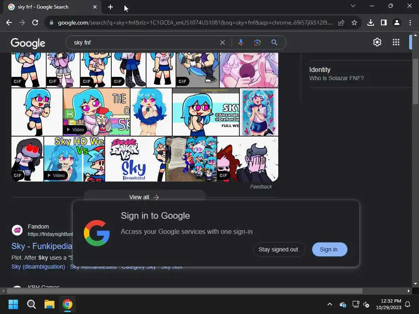This screenshot has width=419, height=314.
Task: View site info via the padlock icon
Action: click(x=52, y=23)
